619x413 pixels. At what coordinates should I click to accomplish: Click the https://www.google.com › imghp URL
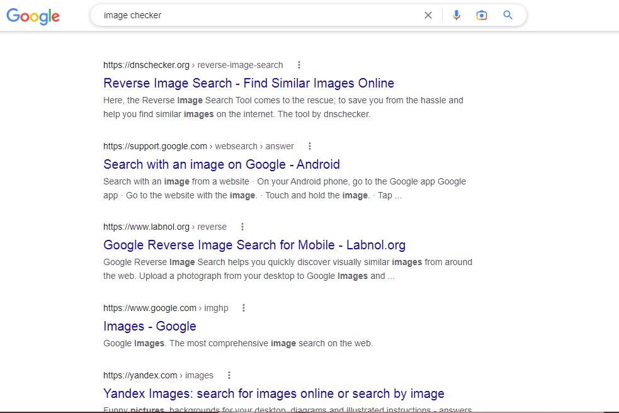click(x=166, y=308)
